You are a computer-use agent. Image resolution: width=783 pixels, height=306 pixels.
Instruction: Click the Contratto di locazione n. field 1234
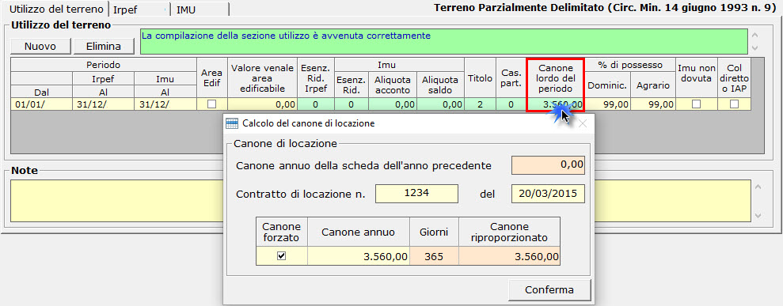(x=416, y=194)
